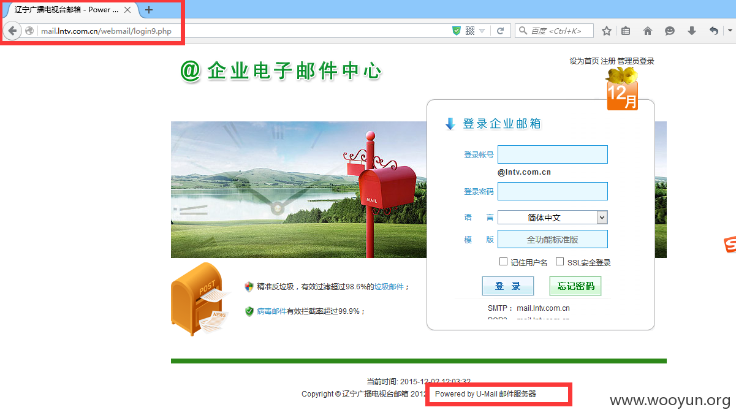Click the globe site identity icon
Viewport: 736px width, 418px height.
29,31
